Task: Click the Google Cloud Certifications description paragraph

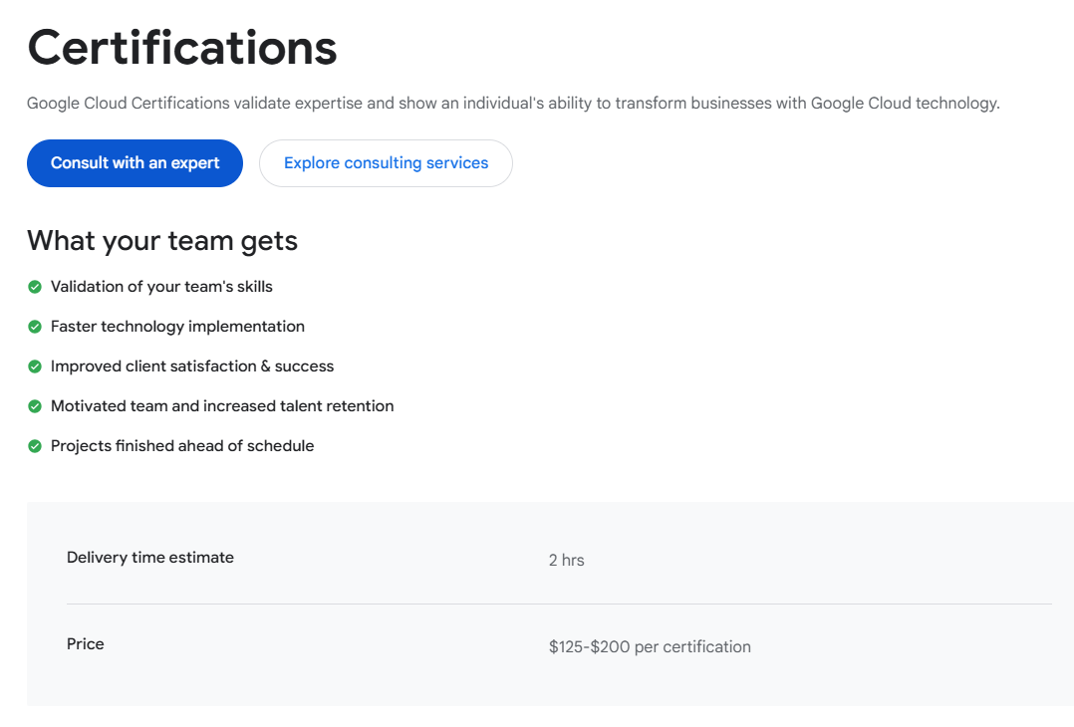Action: [513, 103]
